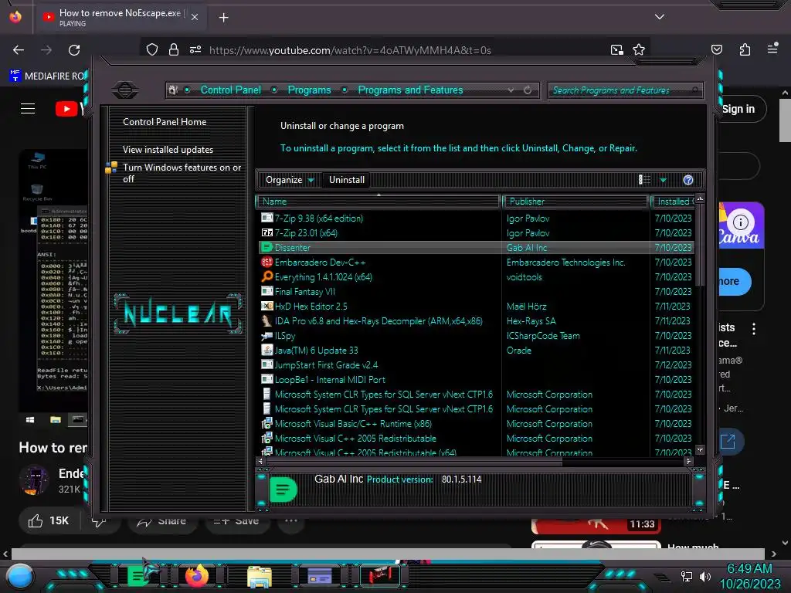This screenshot has width=791, height=593.
Task: Click the blue help question icon
Action: click(688, 180)
